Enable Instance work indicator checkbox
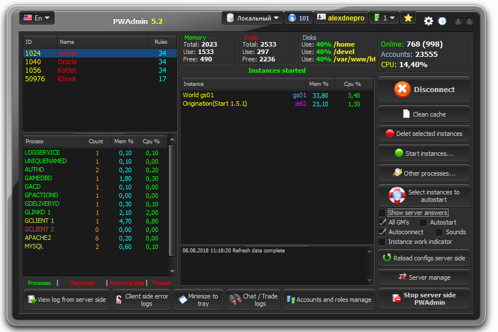498x332 pixels. pos(382,242)
